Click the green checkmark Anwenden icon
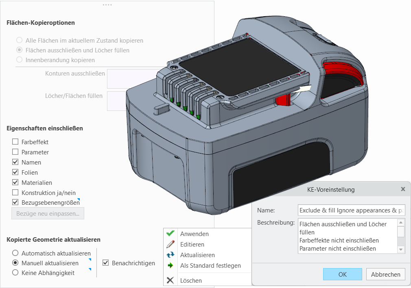This screenshot has width=411, height=288. (171, 233)
